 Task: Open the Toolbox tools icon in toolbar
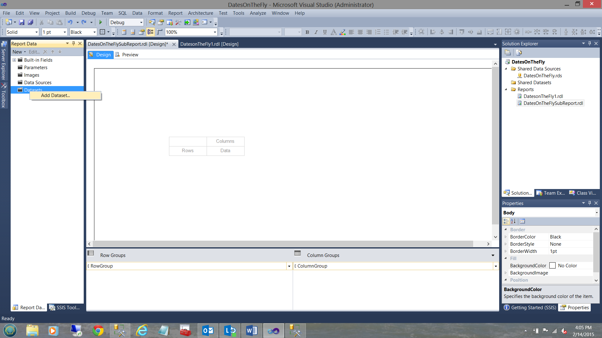tap(178, 22)
